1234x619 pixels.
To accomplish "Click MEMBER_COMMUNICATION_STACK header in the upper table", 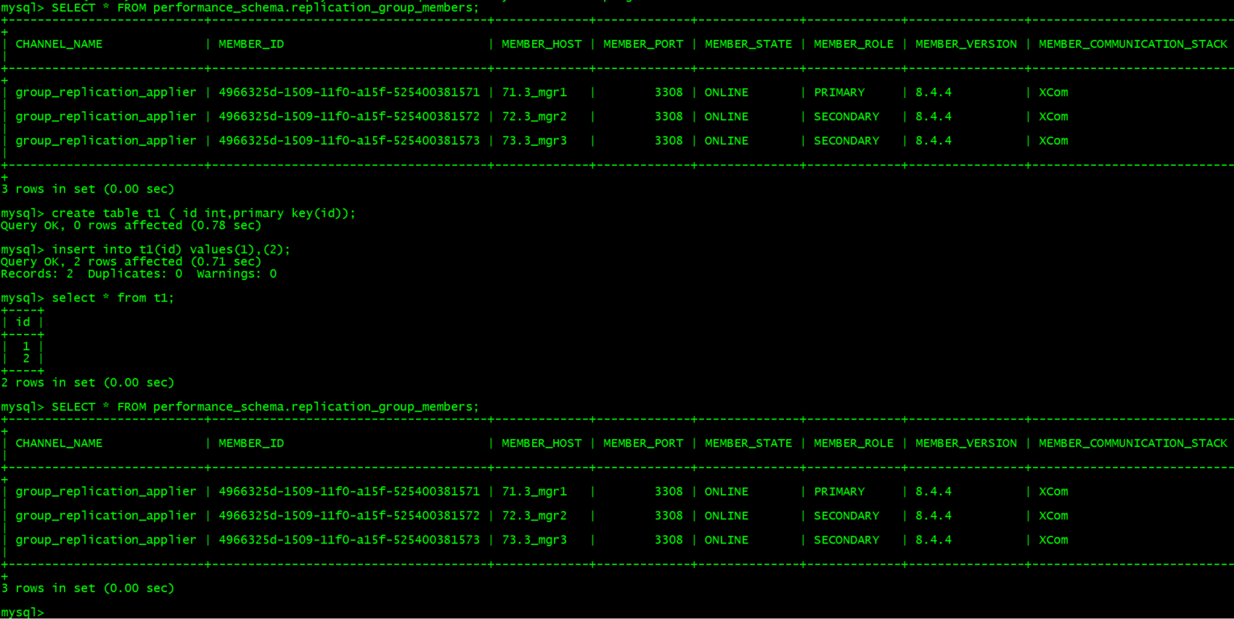I will [1133, 44].
